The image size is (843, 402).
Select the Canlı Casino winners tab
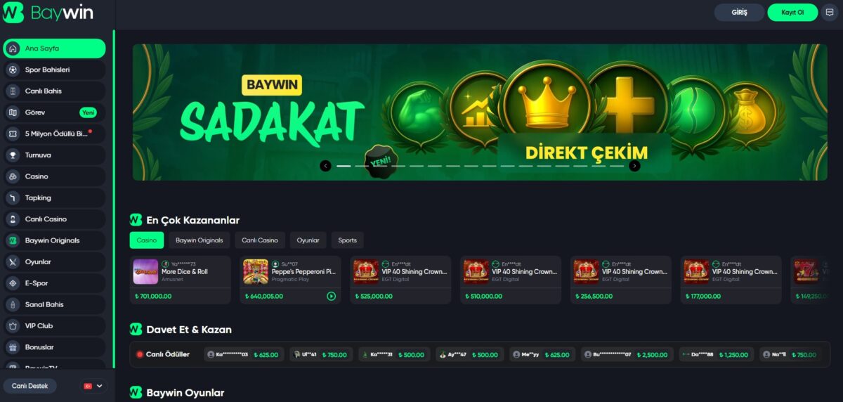260,240
